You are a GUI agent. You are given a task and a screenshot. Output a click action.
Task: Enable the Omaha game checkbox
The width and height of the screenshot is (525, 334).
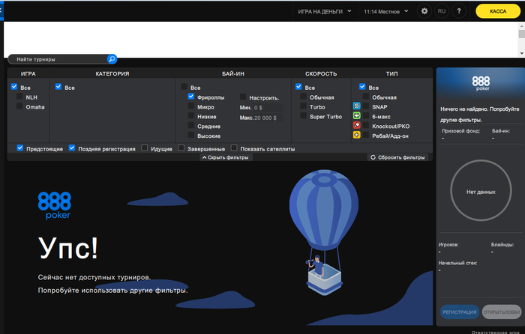[19, 106]
